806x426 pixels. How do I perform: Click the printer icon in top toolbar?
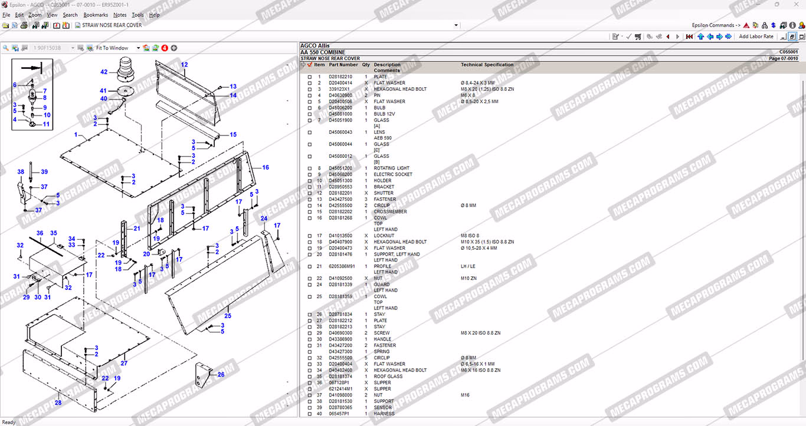pos(24,25)
